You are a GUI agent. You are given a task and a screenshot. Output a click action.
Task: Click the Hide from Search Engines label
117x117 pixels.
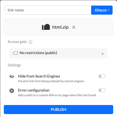pos(39,76)
